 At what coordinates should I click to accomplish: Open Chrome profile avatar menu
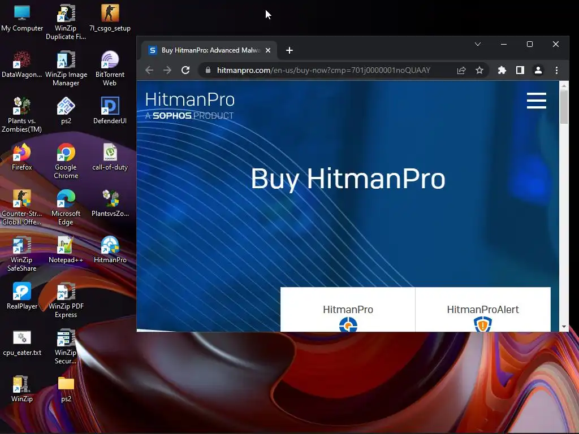tap(538, 70)
